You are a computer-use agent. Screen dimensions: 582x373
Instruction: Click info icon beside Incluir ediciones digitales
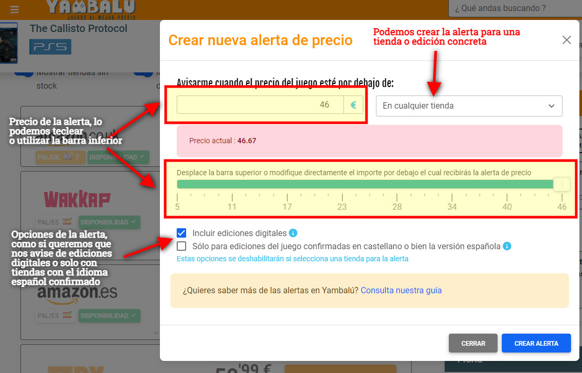(294, 233)
